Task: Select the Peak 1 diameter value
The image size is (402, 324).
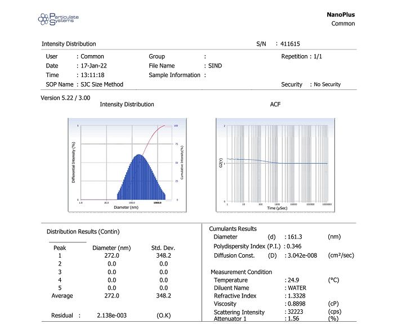Action: (111, 255)
